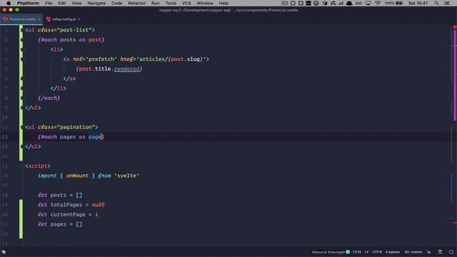Image resolution: width=457 pixels, height=257 pixels.
Task: Open the Git master branch popup
Action: coord(413,252)
